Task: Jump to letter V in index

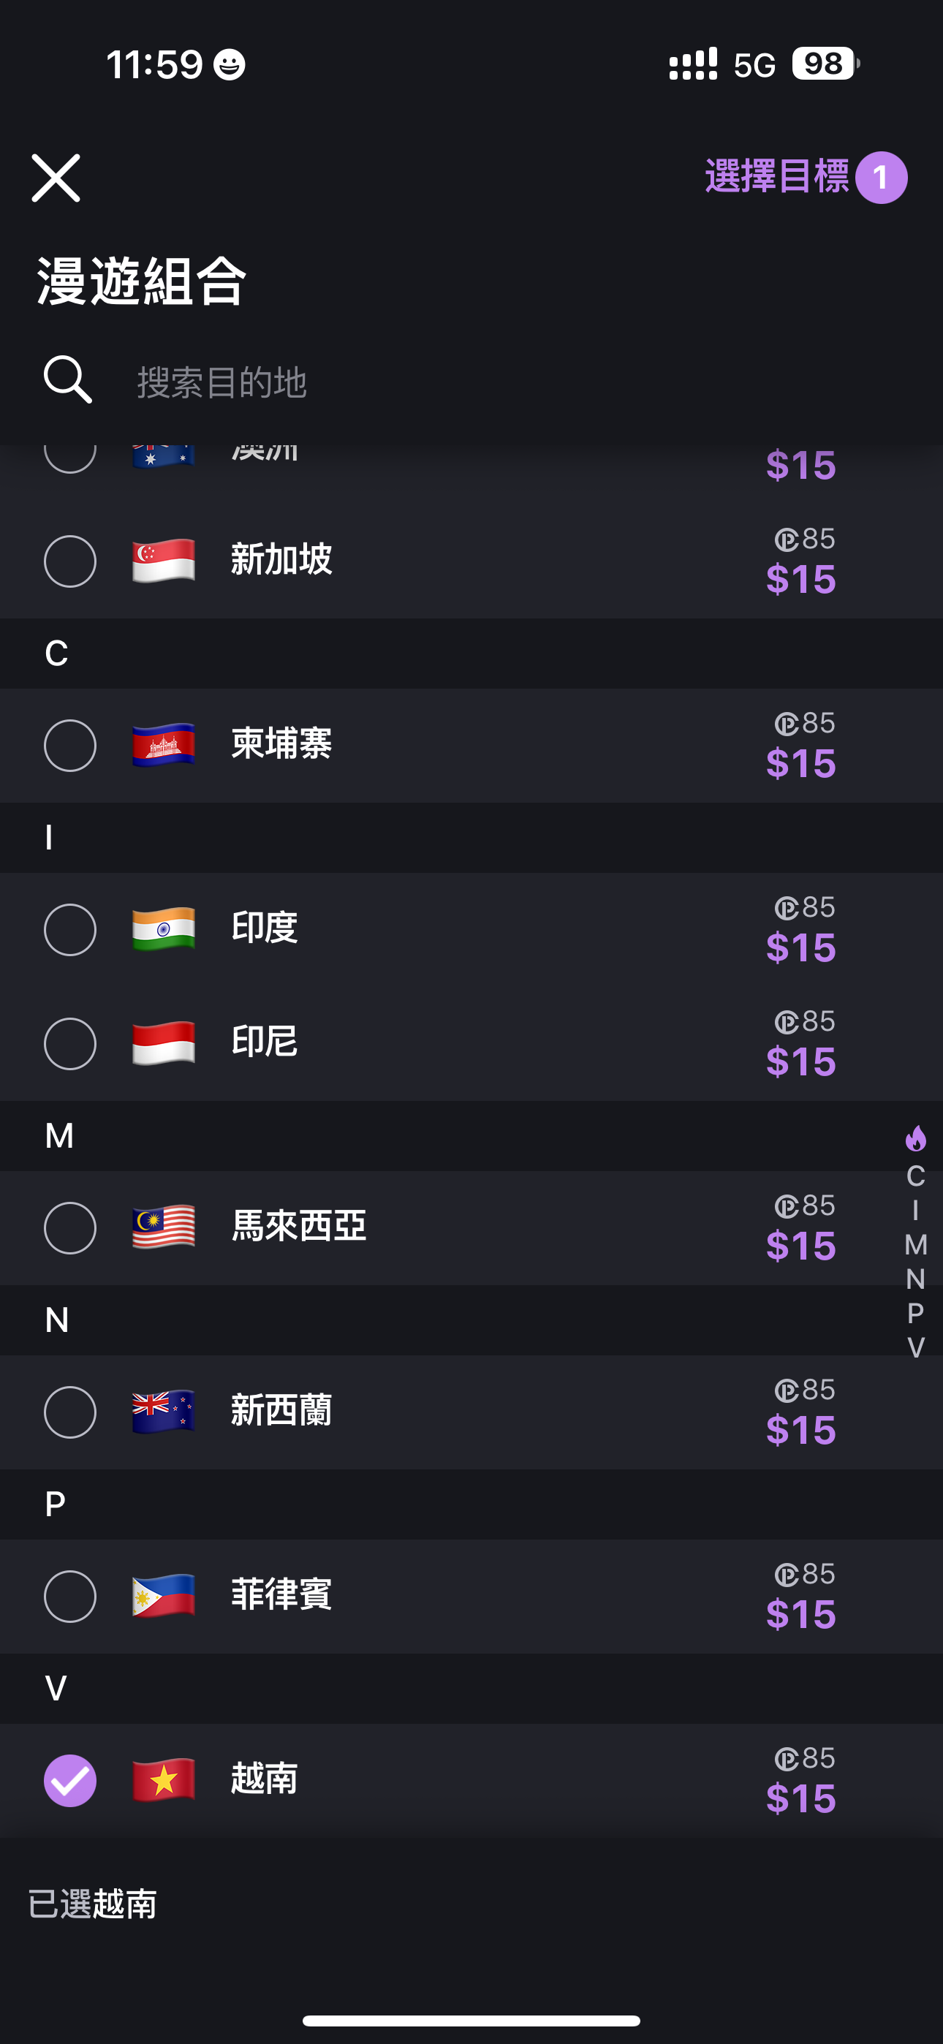Action: point(915,1347)
